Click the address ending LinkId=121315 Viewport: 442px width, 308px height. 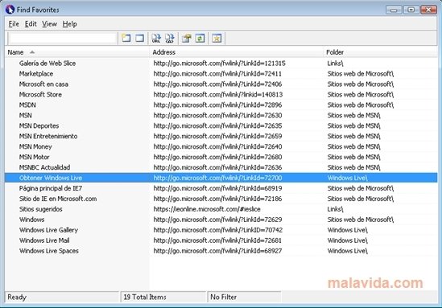pyautogui.click(x=219, y=64)
